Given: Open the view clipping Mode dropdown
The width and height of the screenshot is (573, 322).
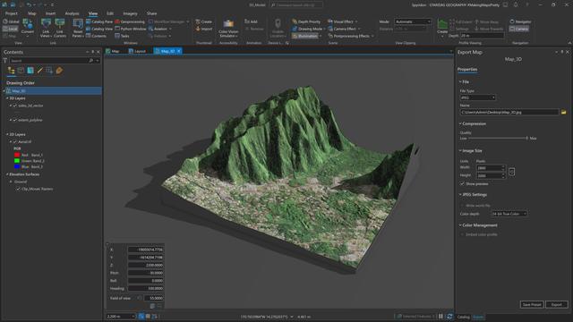Looking at the screenshot, I should pos(413,21).
